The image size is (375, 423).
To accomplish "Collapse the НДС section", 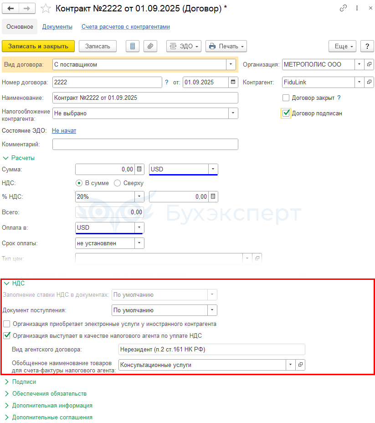I will [x=14, y=283].
